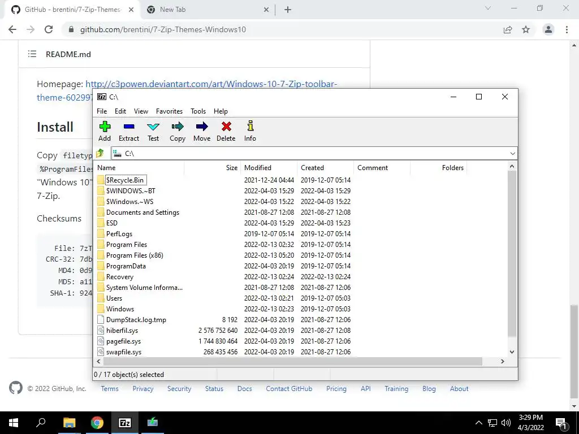Sort the file list by Name column
The image size is (579, 434).
click(x=139, y=167)
